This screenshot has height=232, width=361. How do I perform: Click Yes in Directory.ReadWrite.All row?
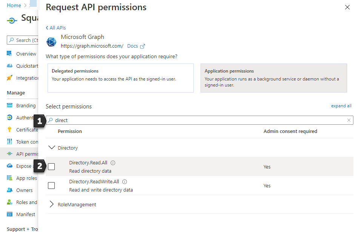click(267, 186)
